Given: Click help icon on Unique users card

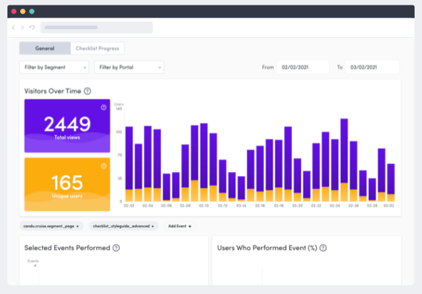Looking at the screenshot, I should (104, 166).
